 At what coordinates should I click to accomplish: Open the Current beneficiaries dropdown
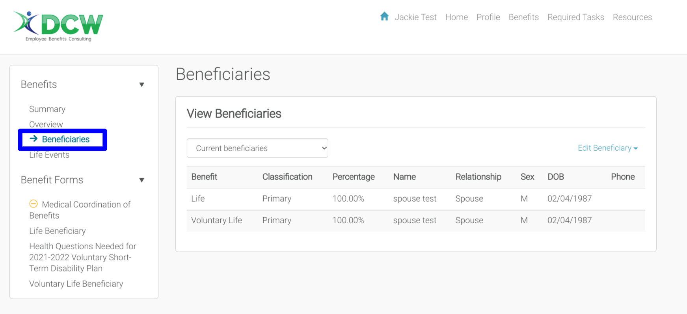click(257, 148)
